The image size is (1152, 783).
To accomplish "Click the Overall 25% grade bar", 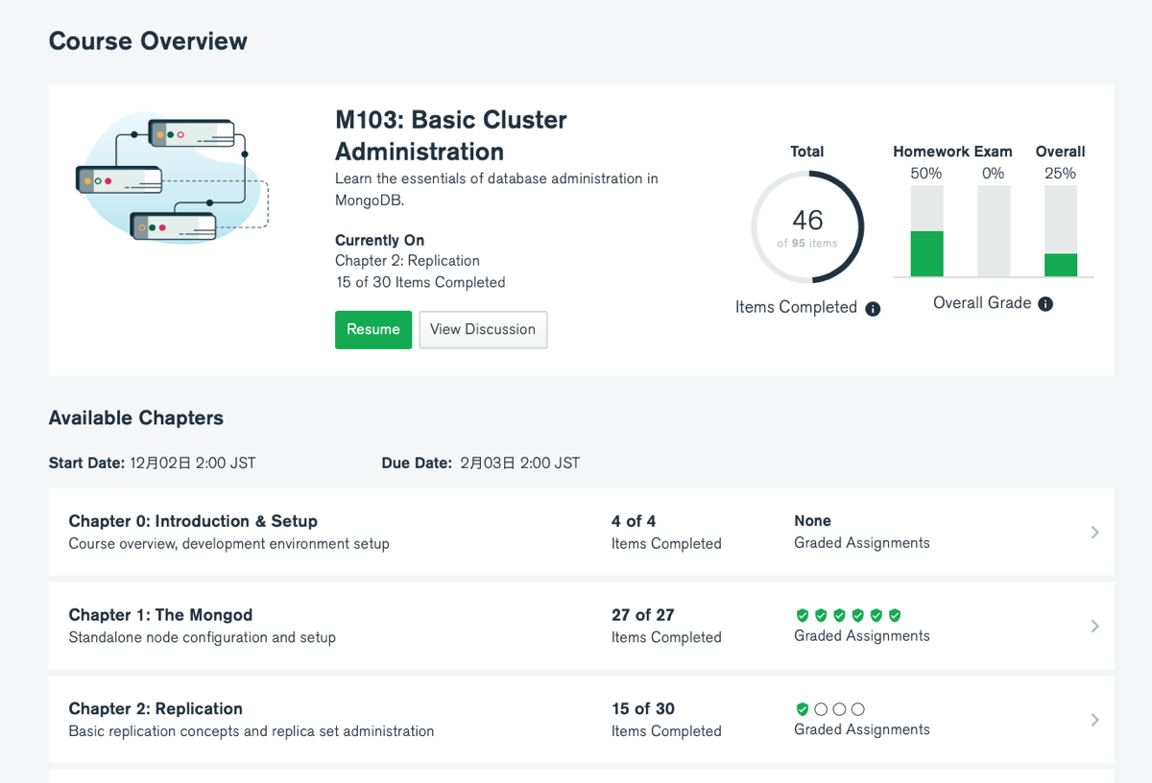I will [1061, 231].
